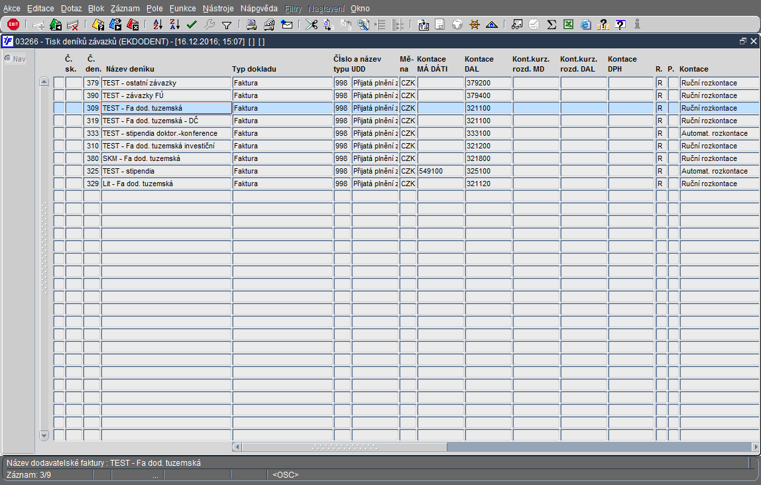Click the vertical scroll down arrow
This screenshot has width=761, height=485.
click(44, 435)
